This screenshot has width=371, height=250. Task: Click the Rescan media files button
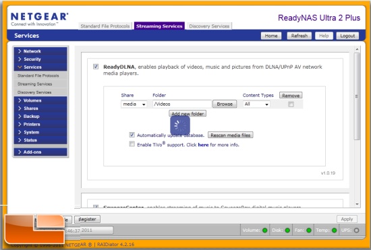pos(231,135)
